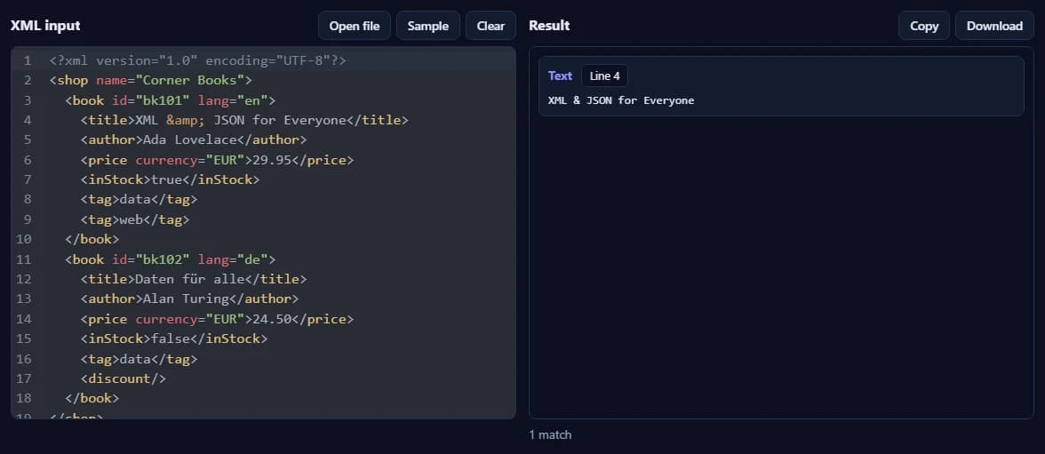Click the author Ada Lovelace line
1045x454 pixels.
(x=194, y=140)
